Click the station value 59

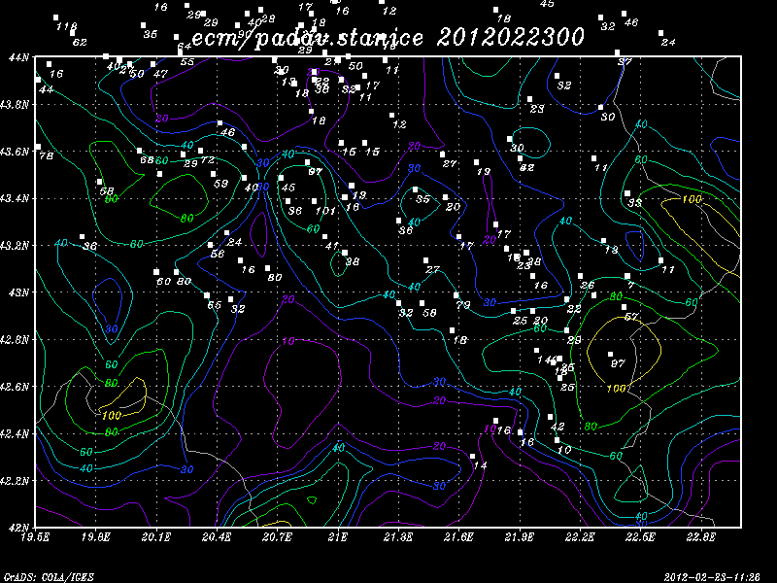click(x=221, y=184)
